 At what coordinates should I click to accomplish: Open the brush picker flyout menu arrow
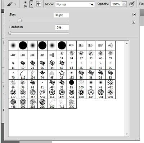click(134, 14)
